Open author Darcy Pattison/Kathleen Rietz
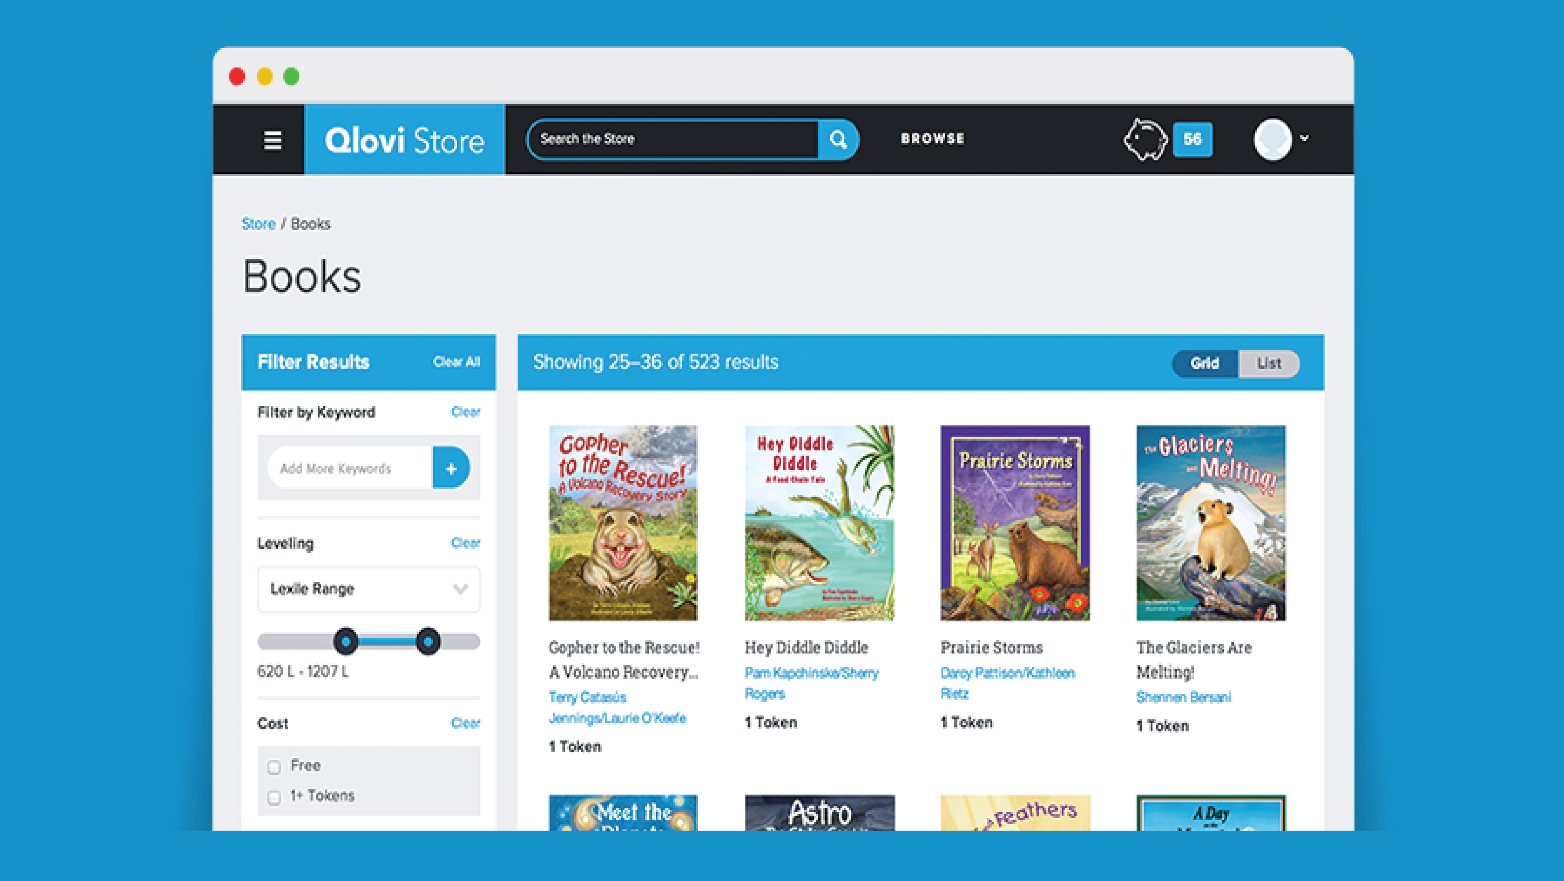The image size is (1564, 881). pos(1008,683)
